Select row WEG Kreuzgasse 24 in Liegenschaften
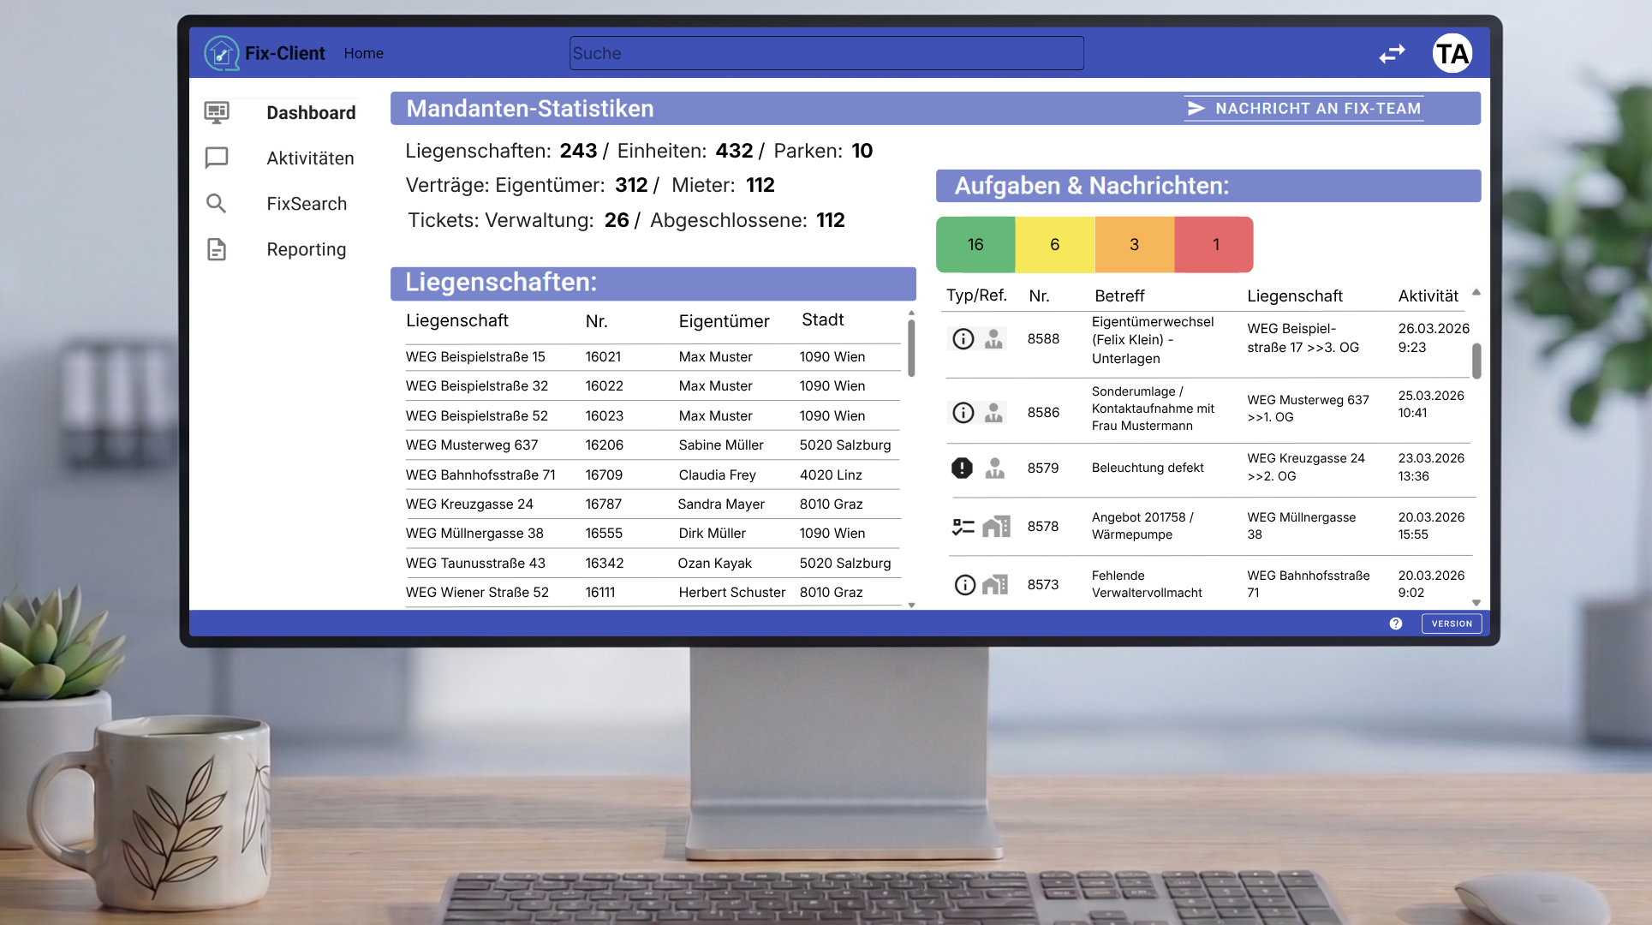The image size is (1652, 925). coord(653,504)
